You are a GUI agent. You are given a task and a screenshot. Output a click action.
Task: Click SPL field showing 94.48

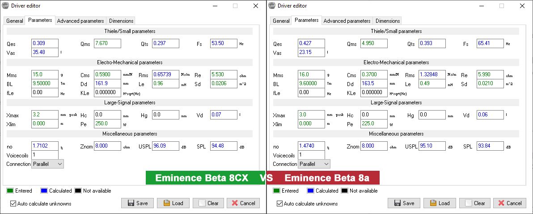click(224, 146)
